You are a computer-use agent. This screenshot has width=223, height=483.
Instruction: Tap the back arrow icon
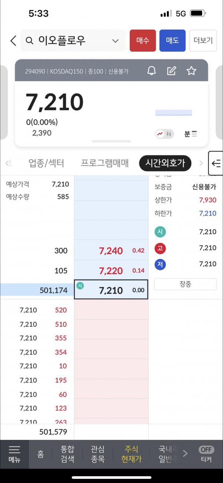point(13,41)
